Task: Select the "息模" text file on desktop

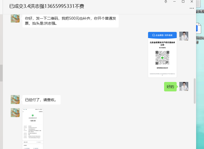Action: 200,11
